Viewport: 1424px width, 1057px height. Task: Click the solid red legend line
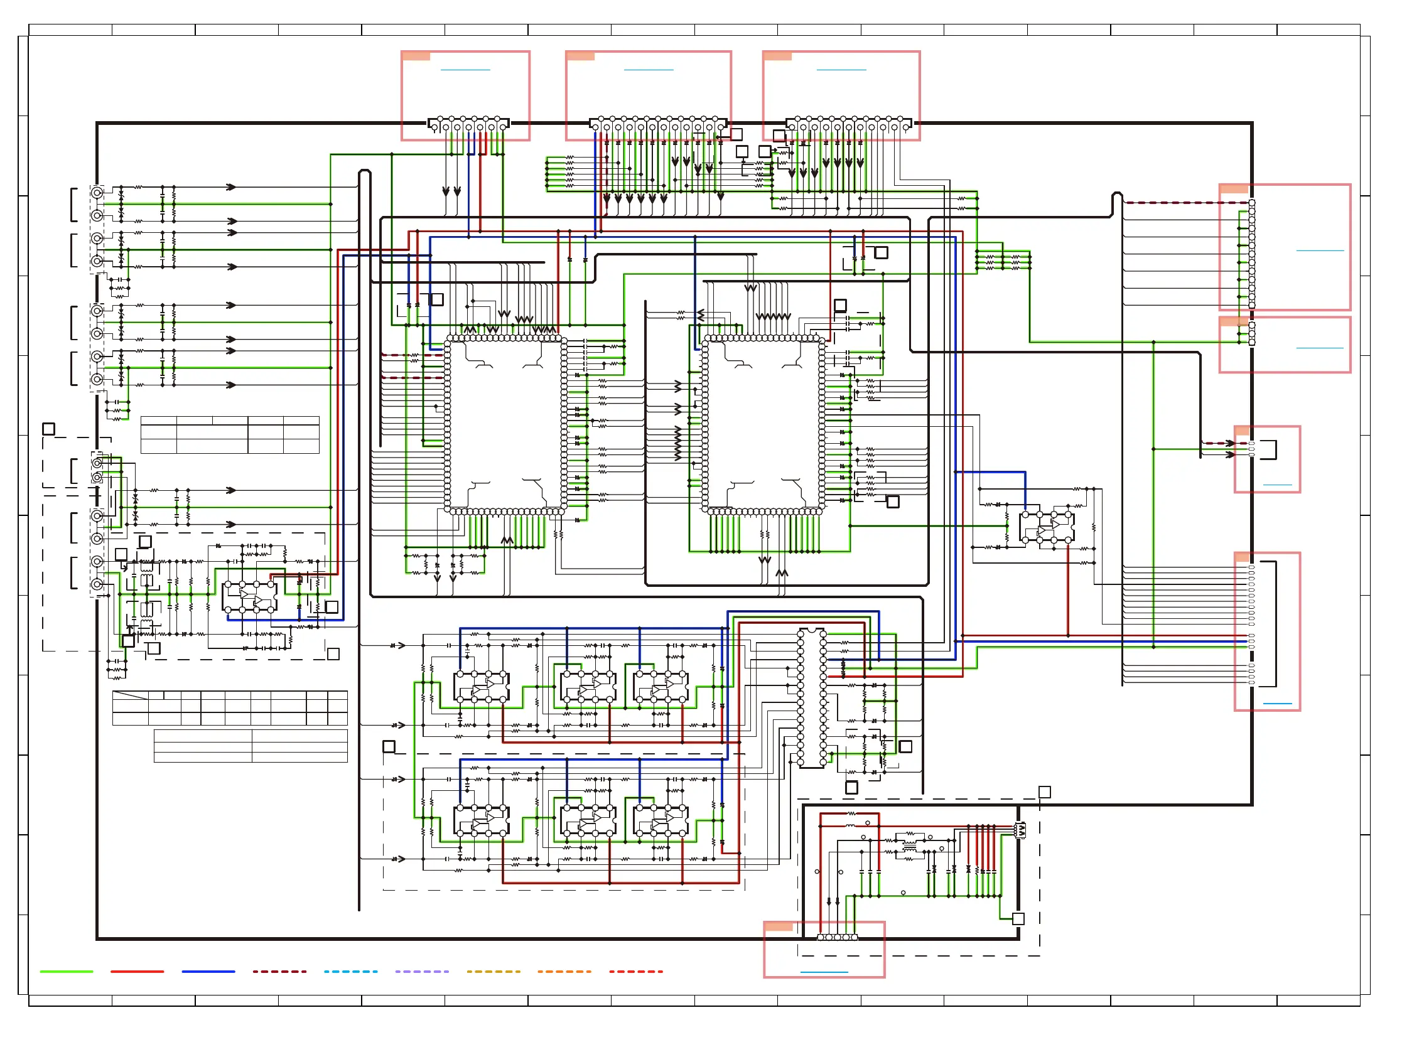pos(137,971)
